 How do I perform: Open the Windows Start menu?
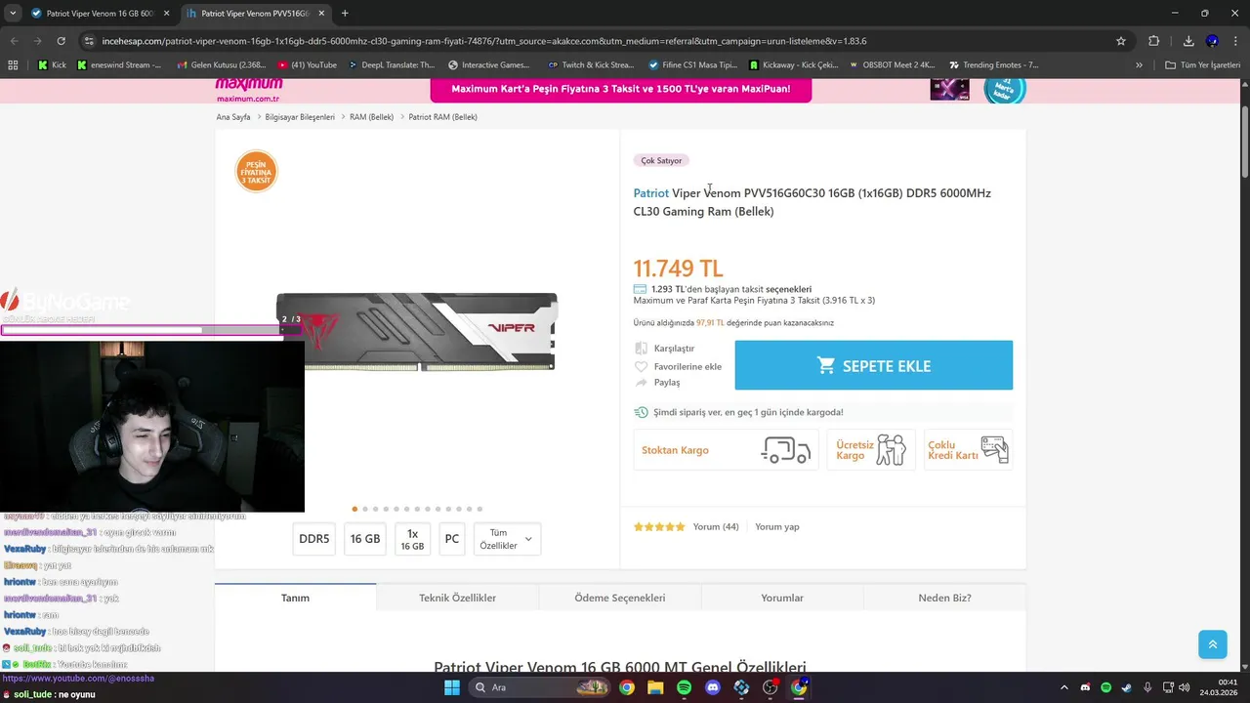coord(451,687)
